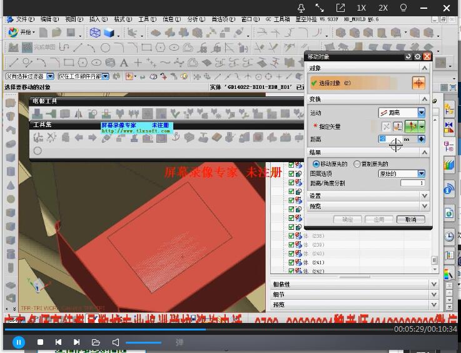
Task: Toggle player fullscreen arrows icon
Action: coord(320,8)
